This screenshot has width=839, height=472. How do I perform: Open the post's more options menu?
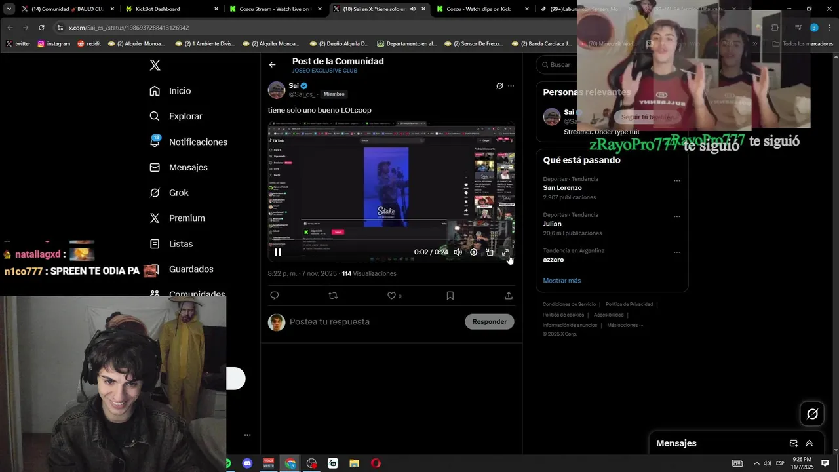[511, 86]
